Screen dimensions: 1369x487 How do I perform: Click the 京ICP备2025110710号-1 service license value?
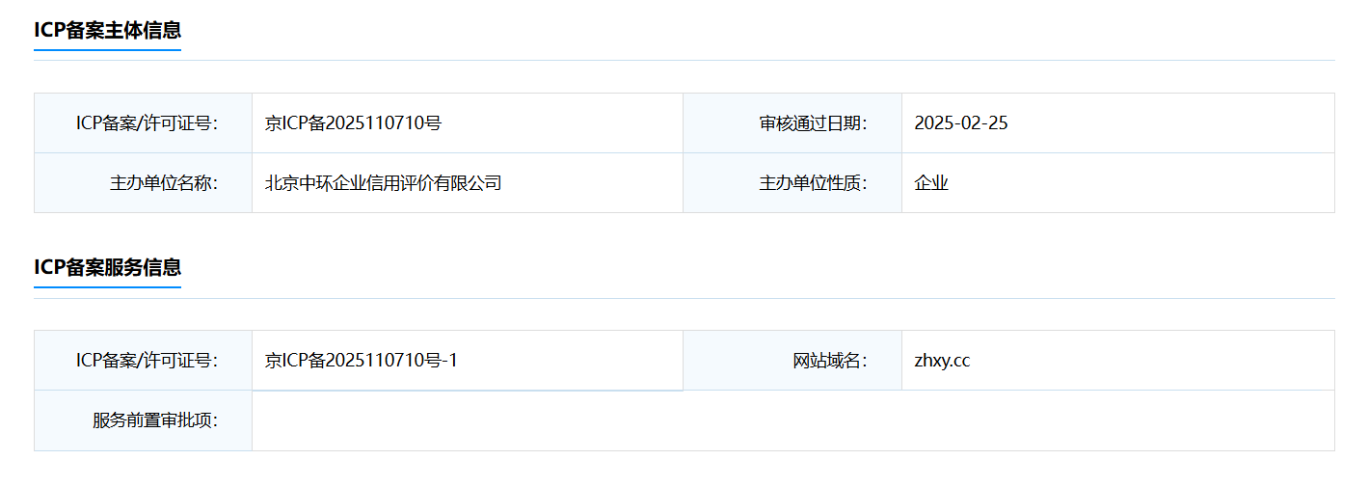pyautogui.click(x=362, y=361)
